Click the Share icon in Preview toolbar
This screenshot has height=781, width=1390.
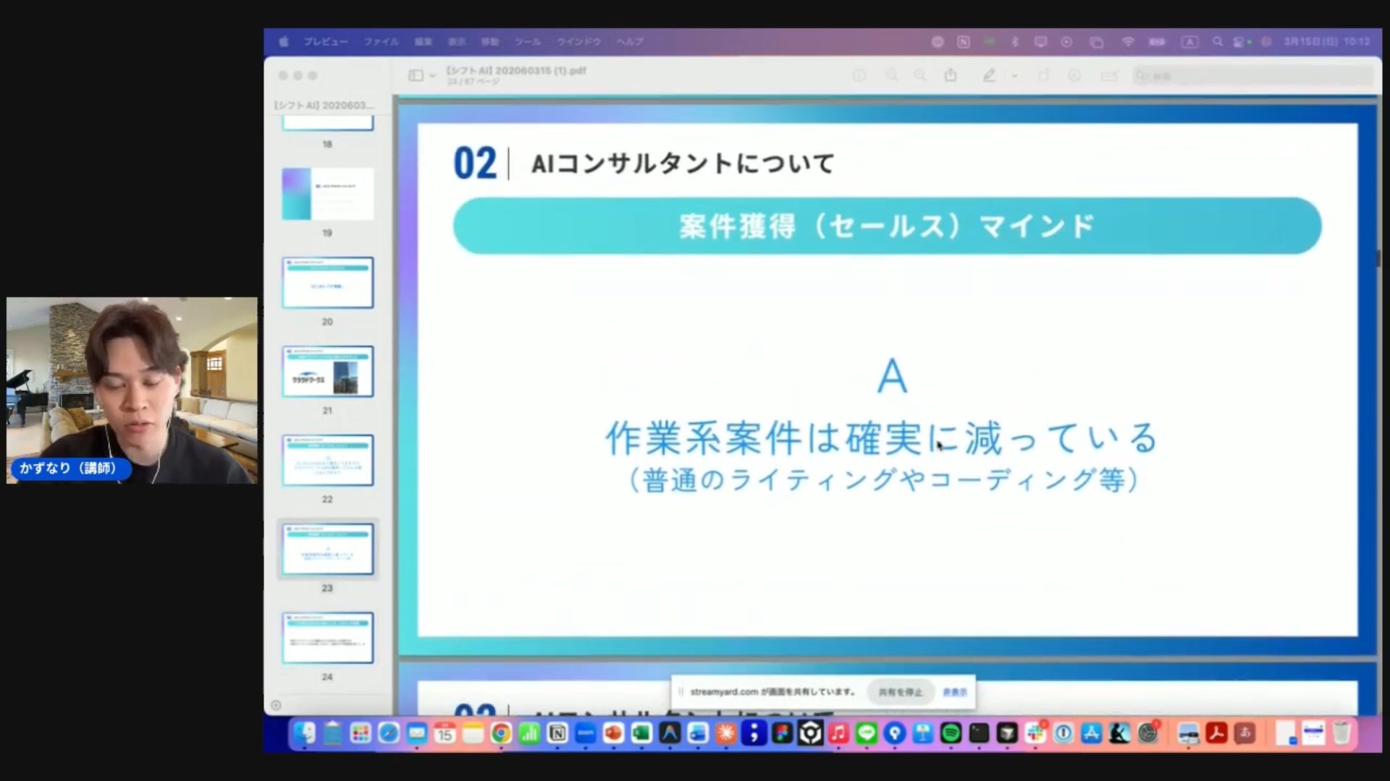click(951, 75)
